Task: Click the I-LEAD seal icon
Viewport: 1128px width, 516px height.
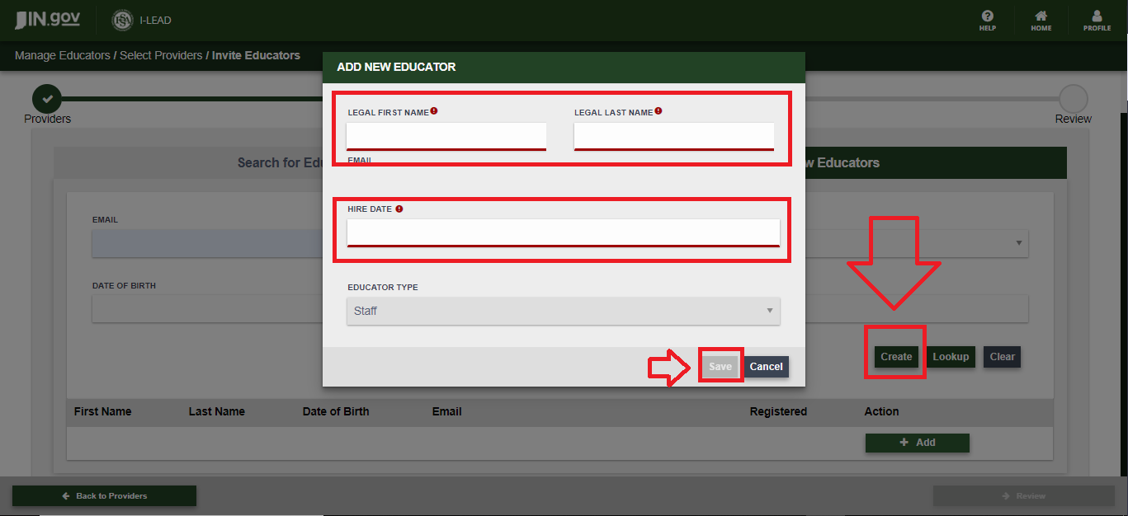Action: coord(122,21)
